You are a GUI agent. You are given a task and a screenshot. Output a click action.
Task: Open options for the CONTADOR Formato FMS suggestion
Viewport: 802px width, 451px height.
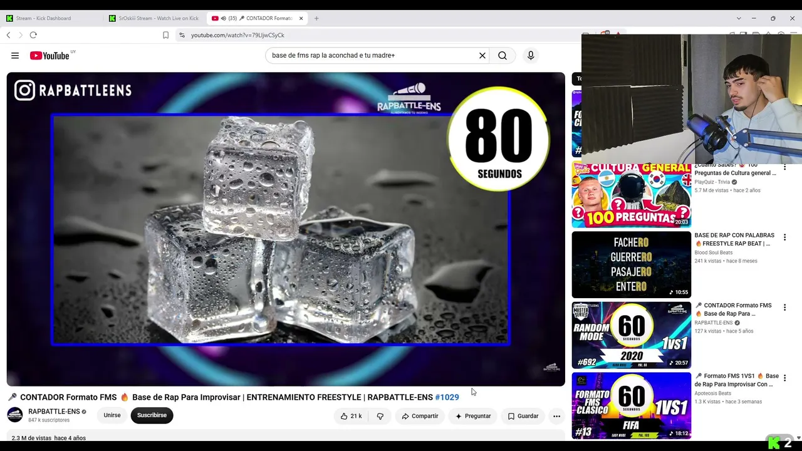point(784,308)
